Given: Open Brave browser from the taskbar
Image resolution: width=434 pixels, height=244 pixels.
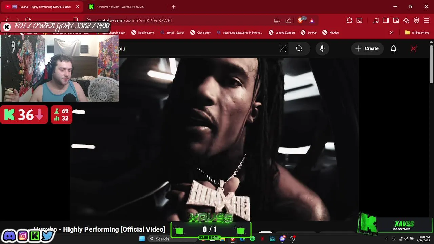Looking at the screenshot, I should (x=233, y=239).
